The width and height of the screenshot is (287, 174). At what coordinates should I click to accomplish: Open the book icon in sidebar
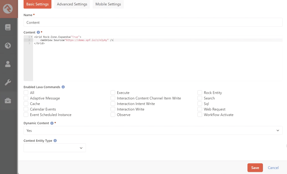point(8,27)
